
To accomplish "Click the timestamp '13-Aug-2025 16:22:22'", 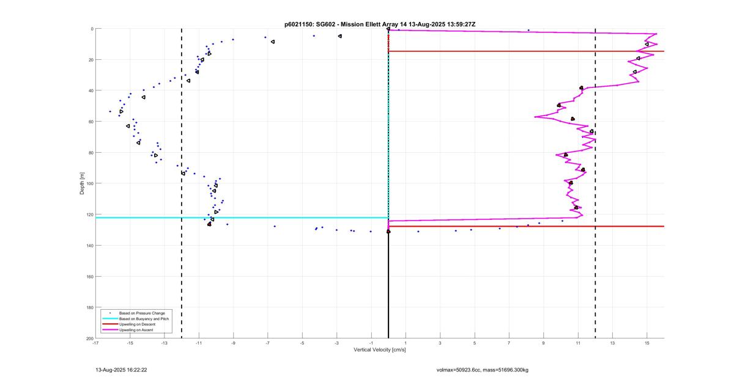I will (121, 370).
